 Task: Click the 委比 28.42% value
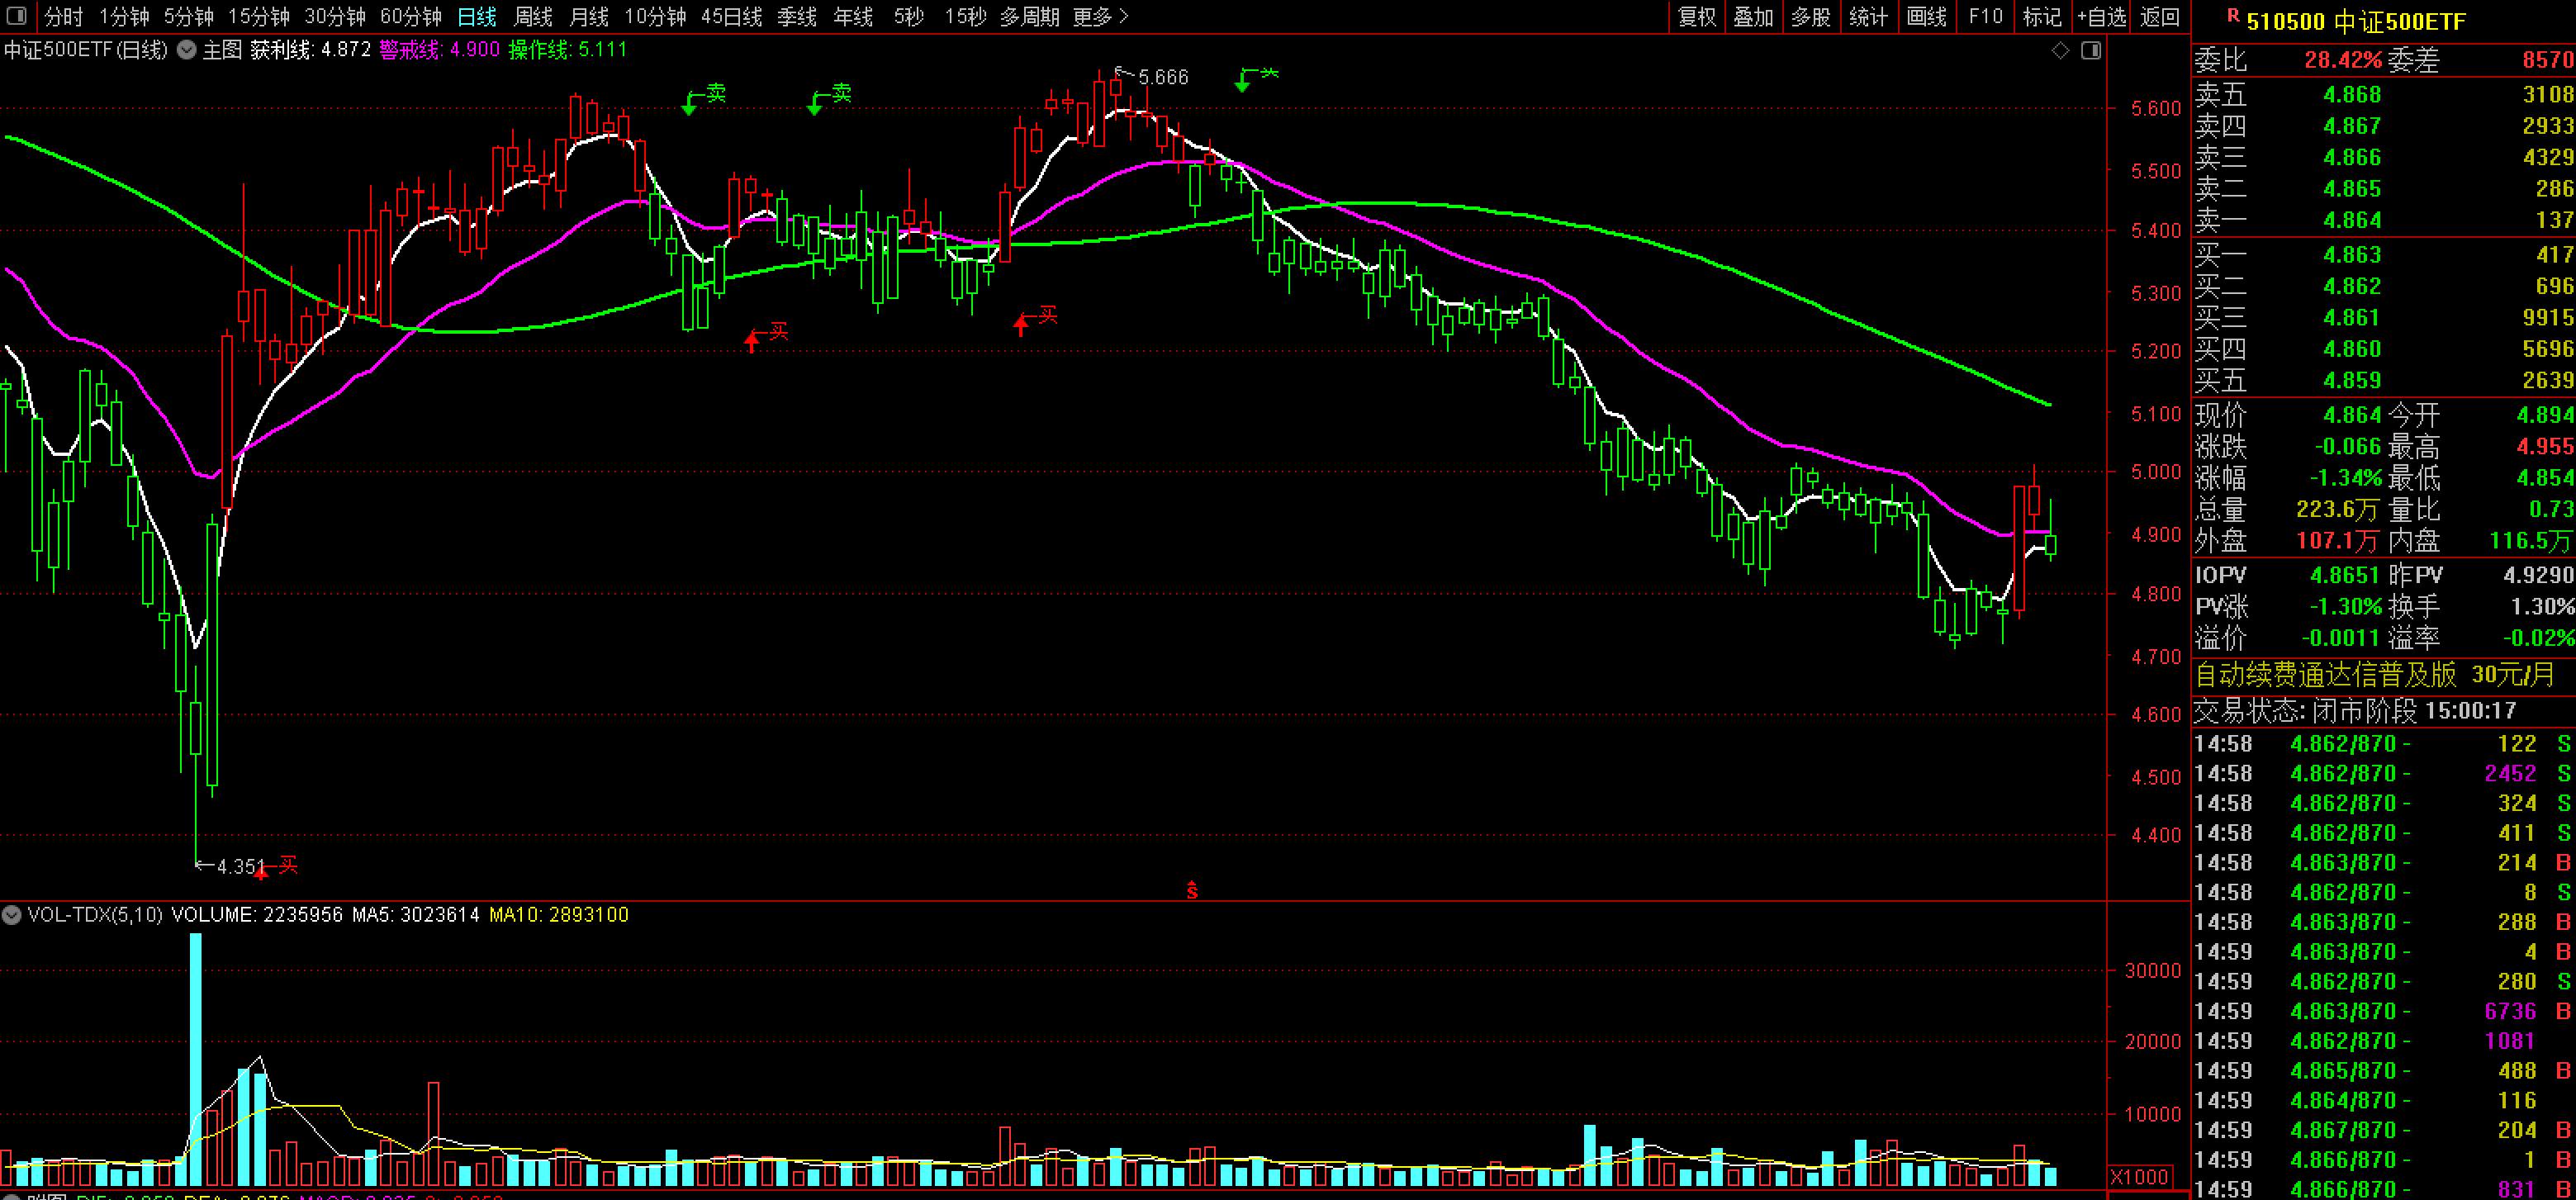tap(2343, 60)
